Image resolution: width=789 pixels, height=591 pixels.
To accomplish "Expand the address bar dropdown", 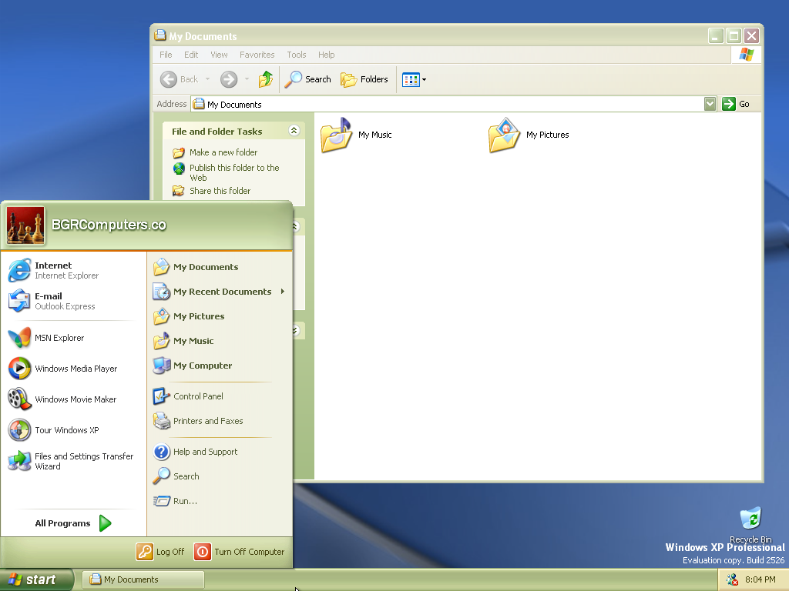I will pos(710,104).
